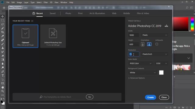Click the Go button for Adobe Stock
Screen dimensions: 195x109
90,97
